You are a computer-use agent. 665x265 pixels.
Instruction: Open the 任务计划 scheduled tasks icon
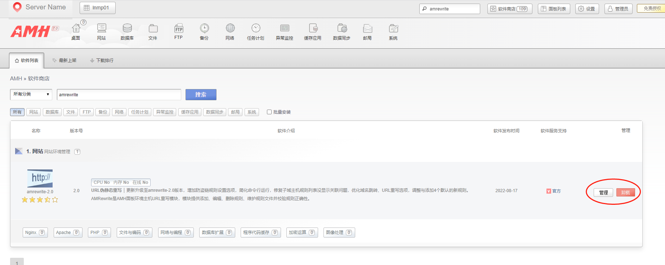pyautogui.click(x=256, y=32)
